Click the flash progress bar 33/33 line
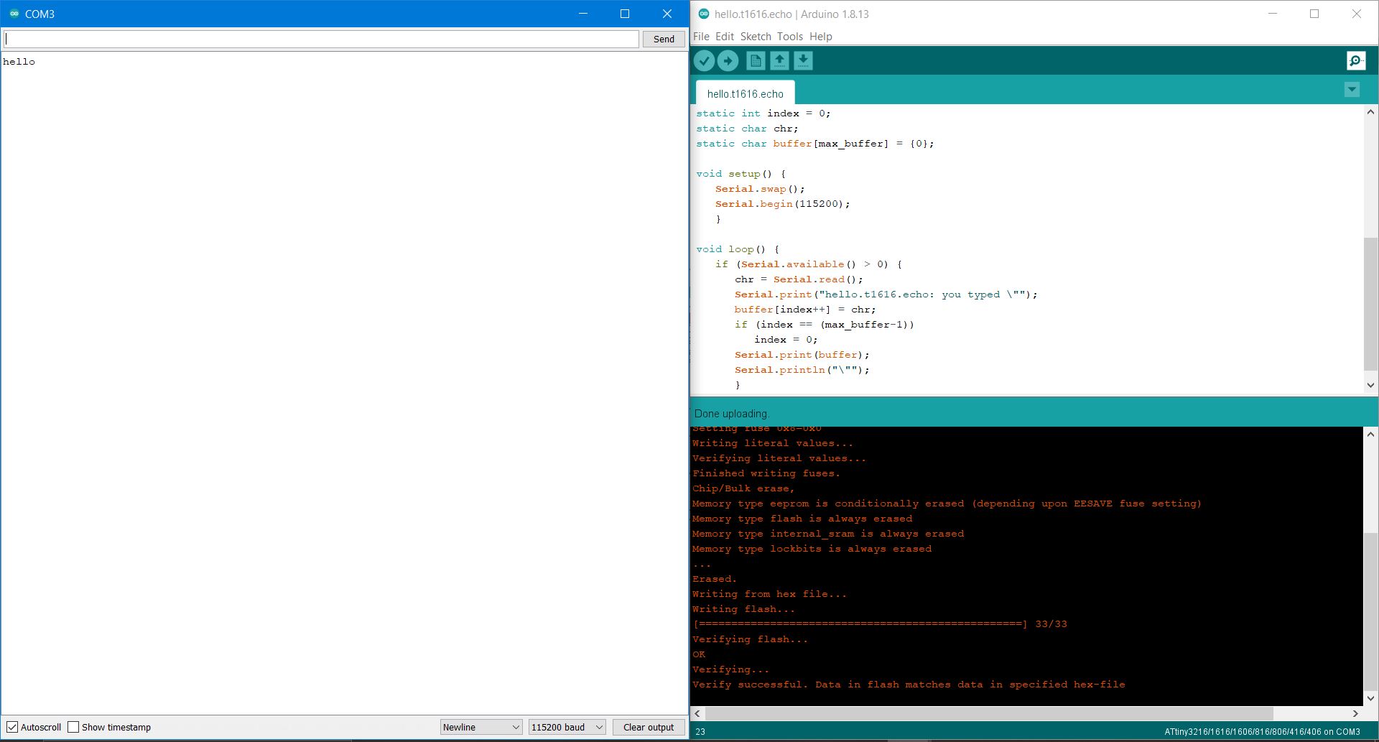The image size is (1379, 742). click(x=879, y=624)
